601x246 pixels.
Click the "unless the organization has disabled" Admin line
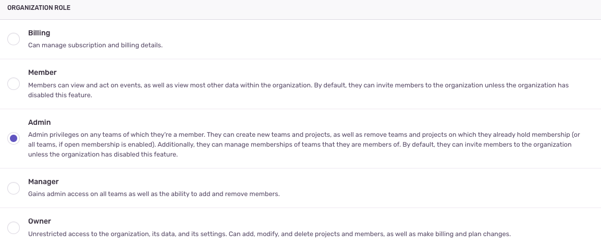(x=103, y=155)
